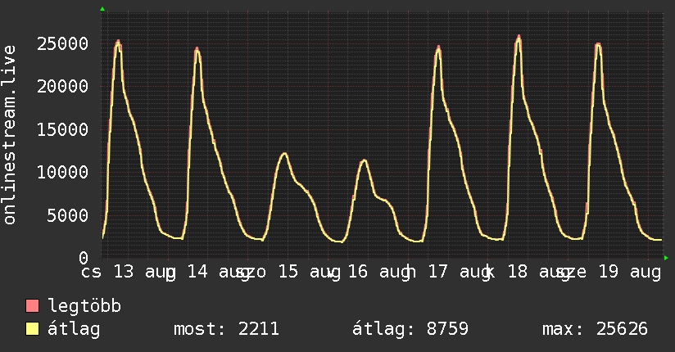The width and height of the screenshot is (675, 352).
Task: Click the '19 aug' date label
Action: [x=629, y=272]
